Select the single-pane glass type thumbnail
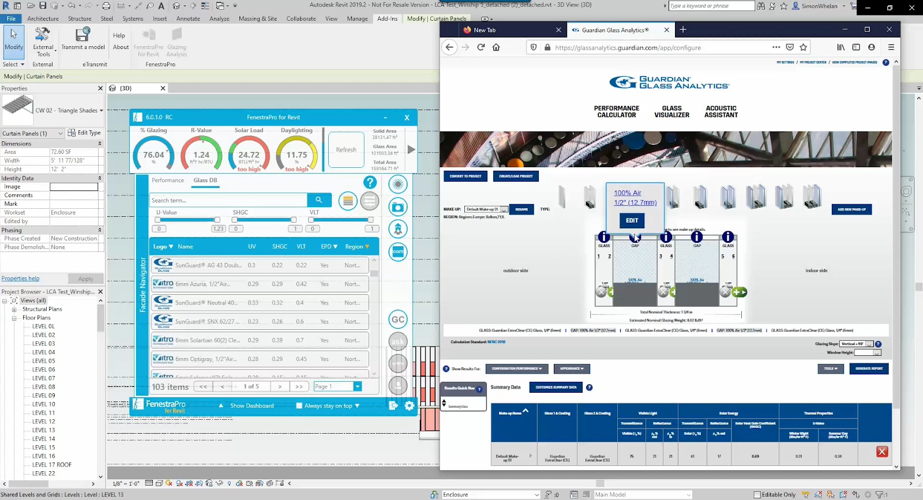Viewport: 923px width, 500px height. coord(562,197)
